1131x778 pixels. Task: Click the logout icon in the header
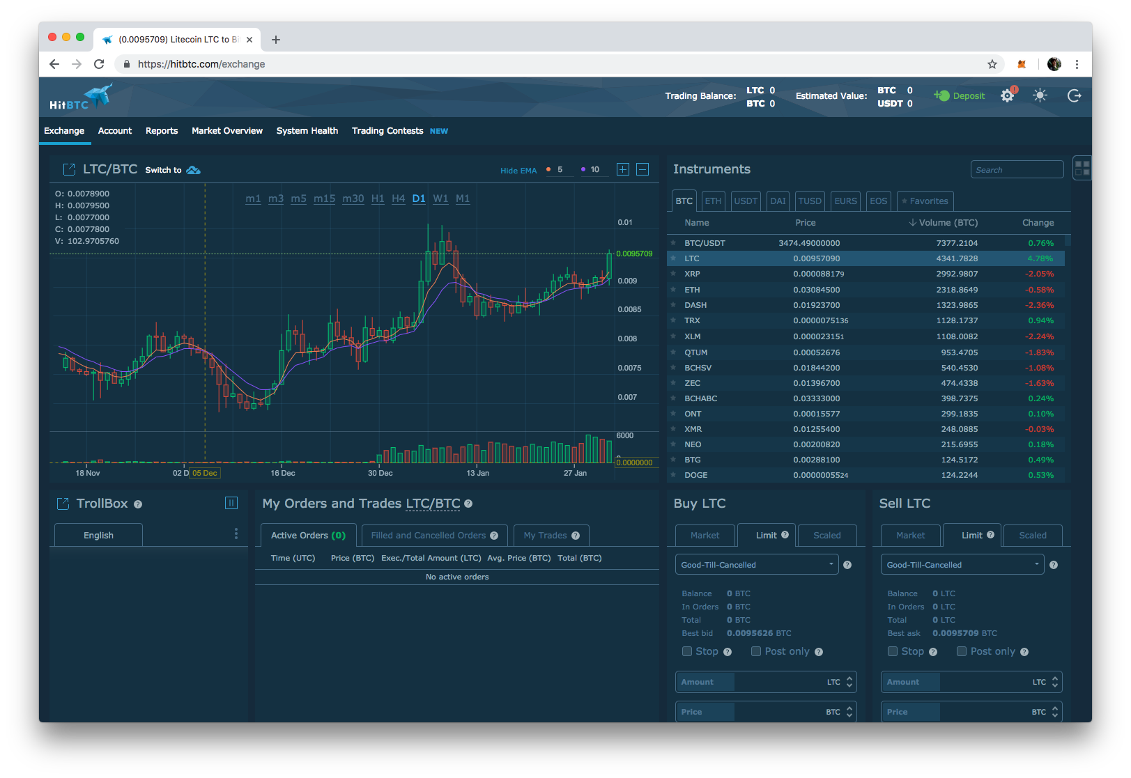click(x=1074, y=96)
